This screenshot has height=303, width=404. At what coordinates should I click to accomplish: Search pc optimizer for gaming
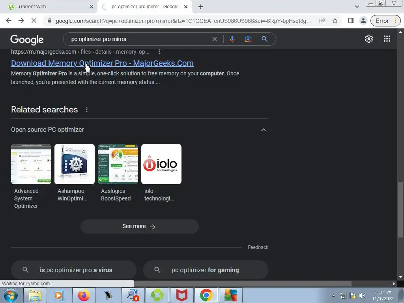(205, 270)
